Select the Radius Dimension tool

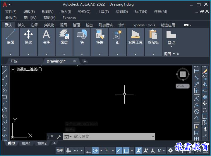pyautogui.click(x=197, y=99)
